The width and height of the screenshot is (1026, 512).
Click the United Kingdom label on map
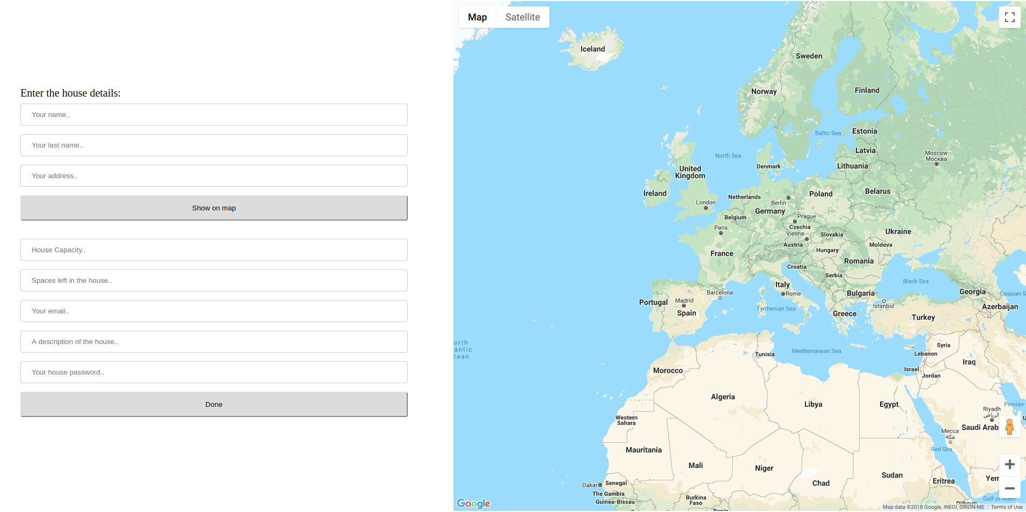690,172
